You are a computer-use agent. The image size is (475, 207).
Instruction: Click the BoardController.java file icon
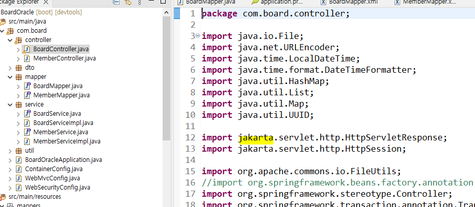pos(27,49)
